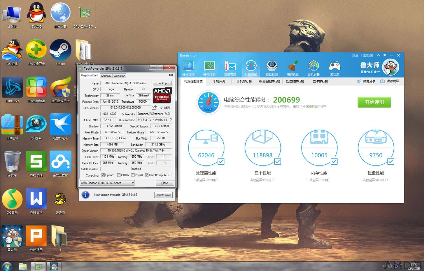Click the Driver Version field
The width and height of the screenshot is (424, 271).
[136, 151]
